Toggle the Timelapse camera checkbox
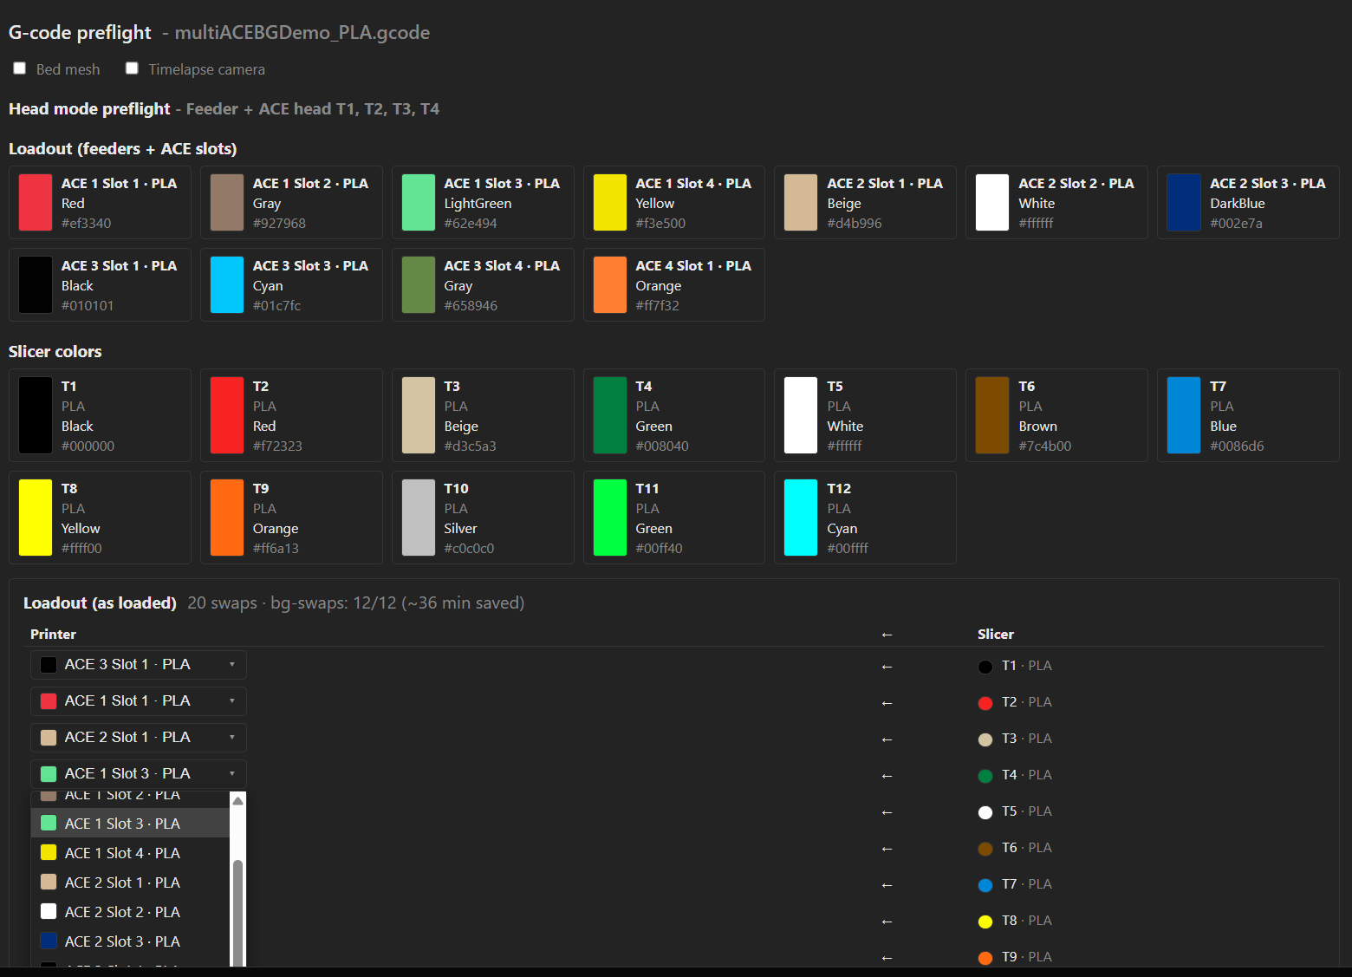 point(132,68)
